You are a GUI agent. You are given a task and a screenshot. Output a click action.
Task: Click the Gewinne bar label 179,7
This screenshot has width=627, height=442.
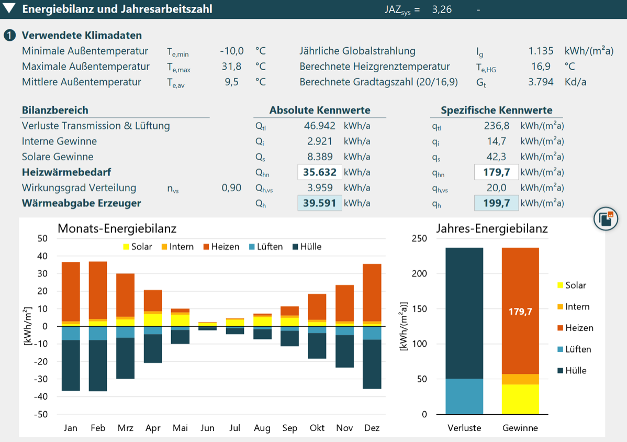click(x=520, y=312)
